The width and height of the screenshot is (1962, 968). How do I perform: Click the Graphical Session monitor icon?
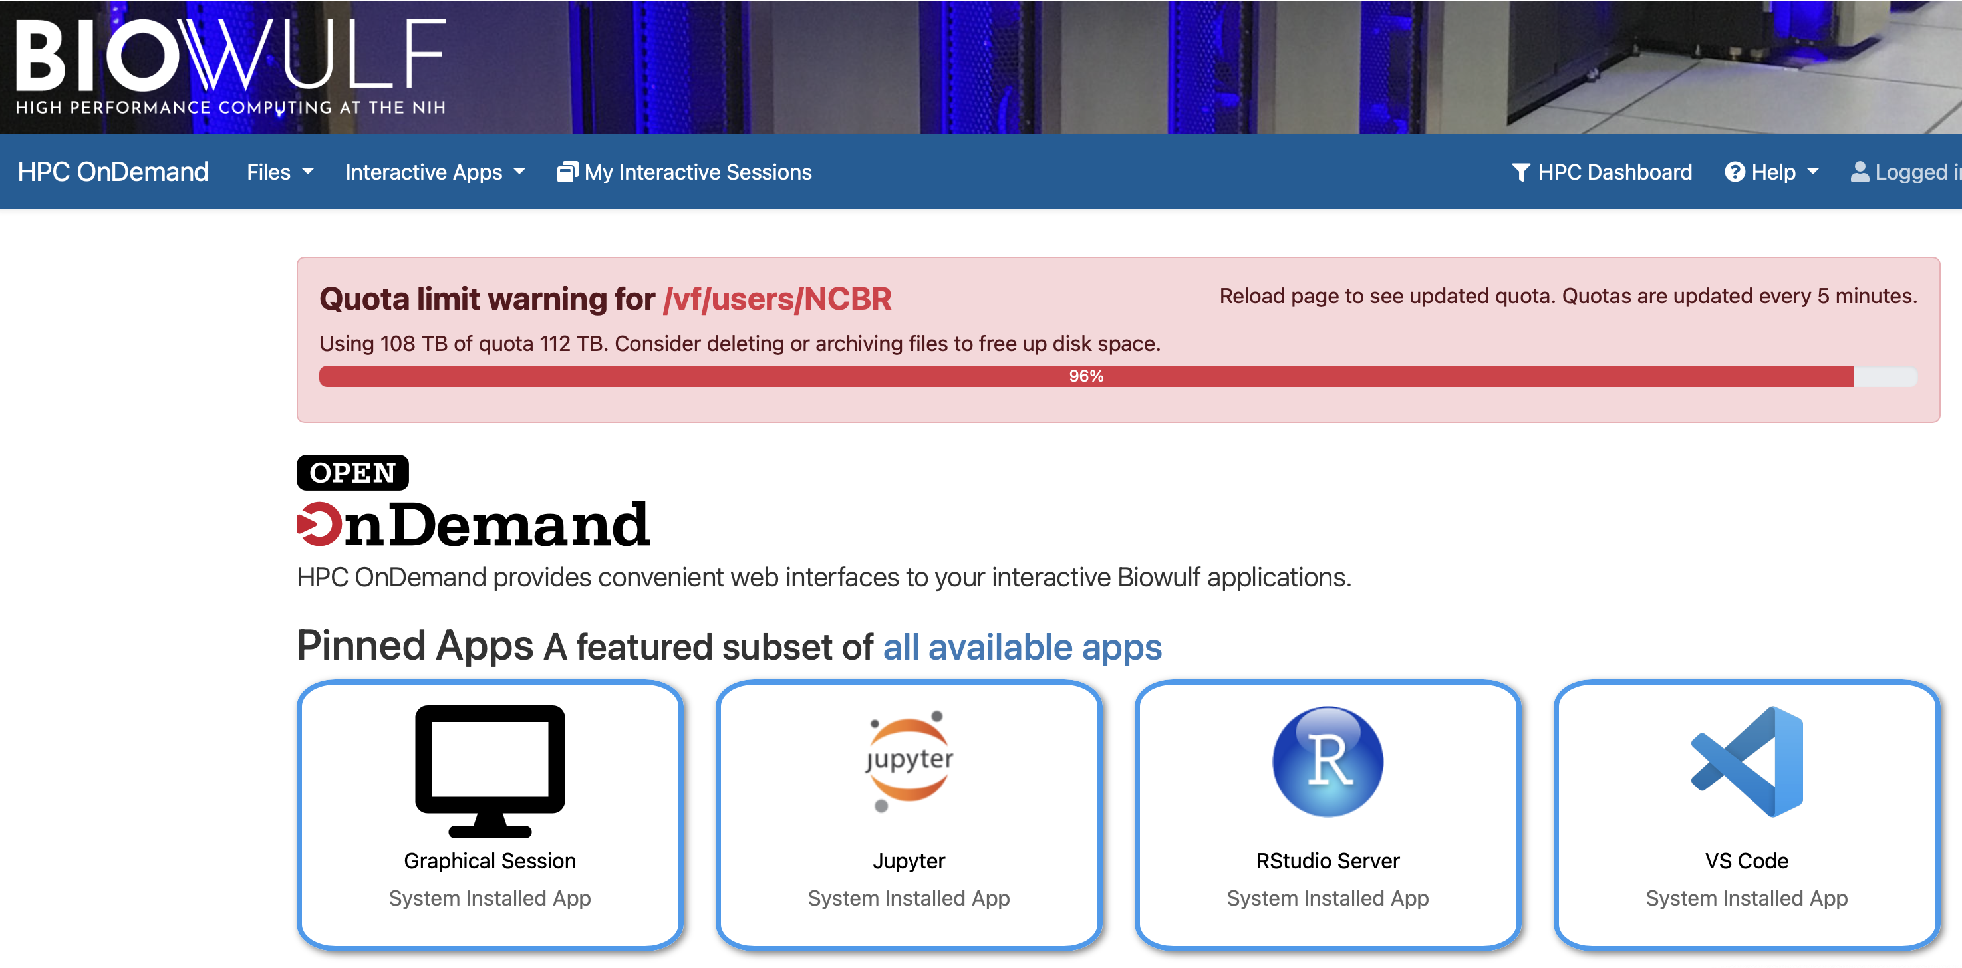tap(490, 771)
